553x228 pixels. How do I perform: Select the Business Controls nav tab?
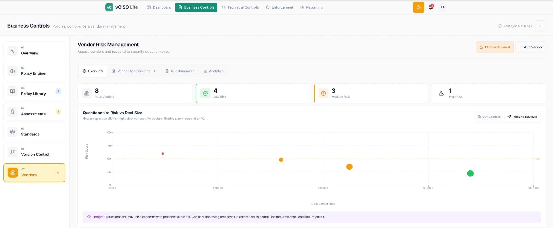click(x=196, y=7)
